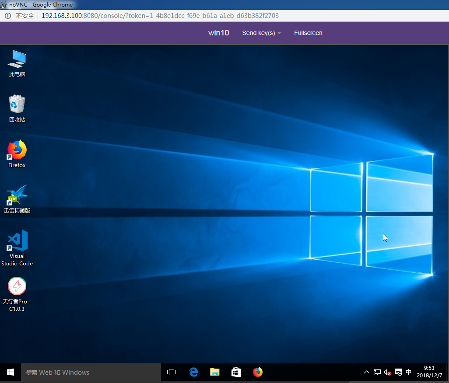
Task: Click the Show desktop strip beside the clock
Action: coord(447,372)
